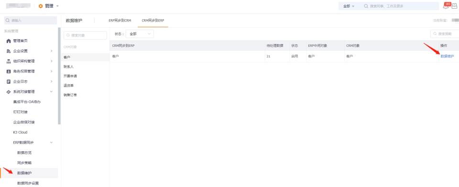The height and width of the screenshot is (187, 459).
Task: Collapse 系统对接管理 with its chevron
Action: coord(52,92)
